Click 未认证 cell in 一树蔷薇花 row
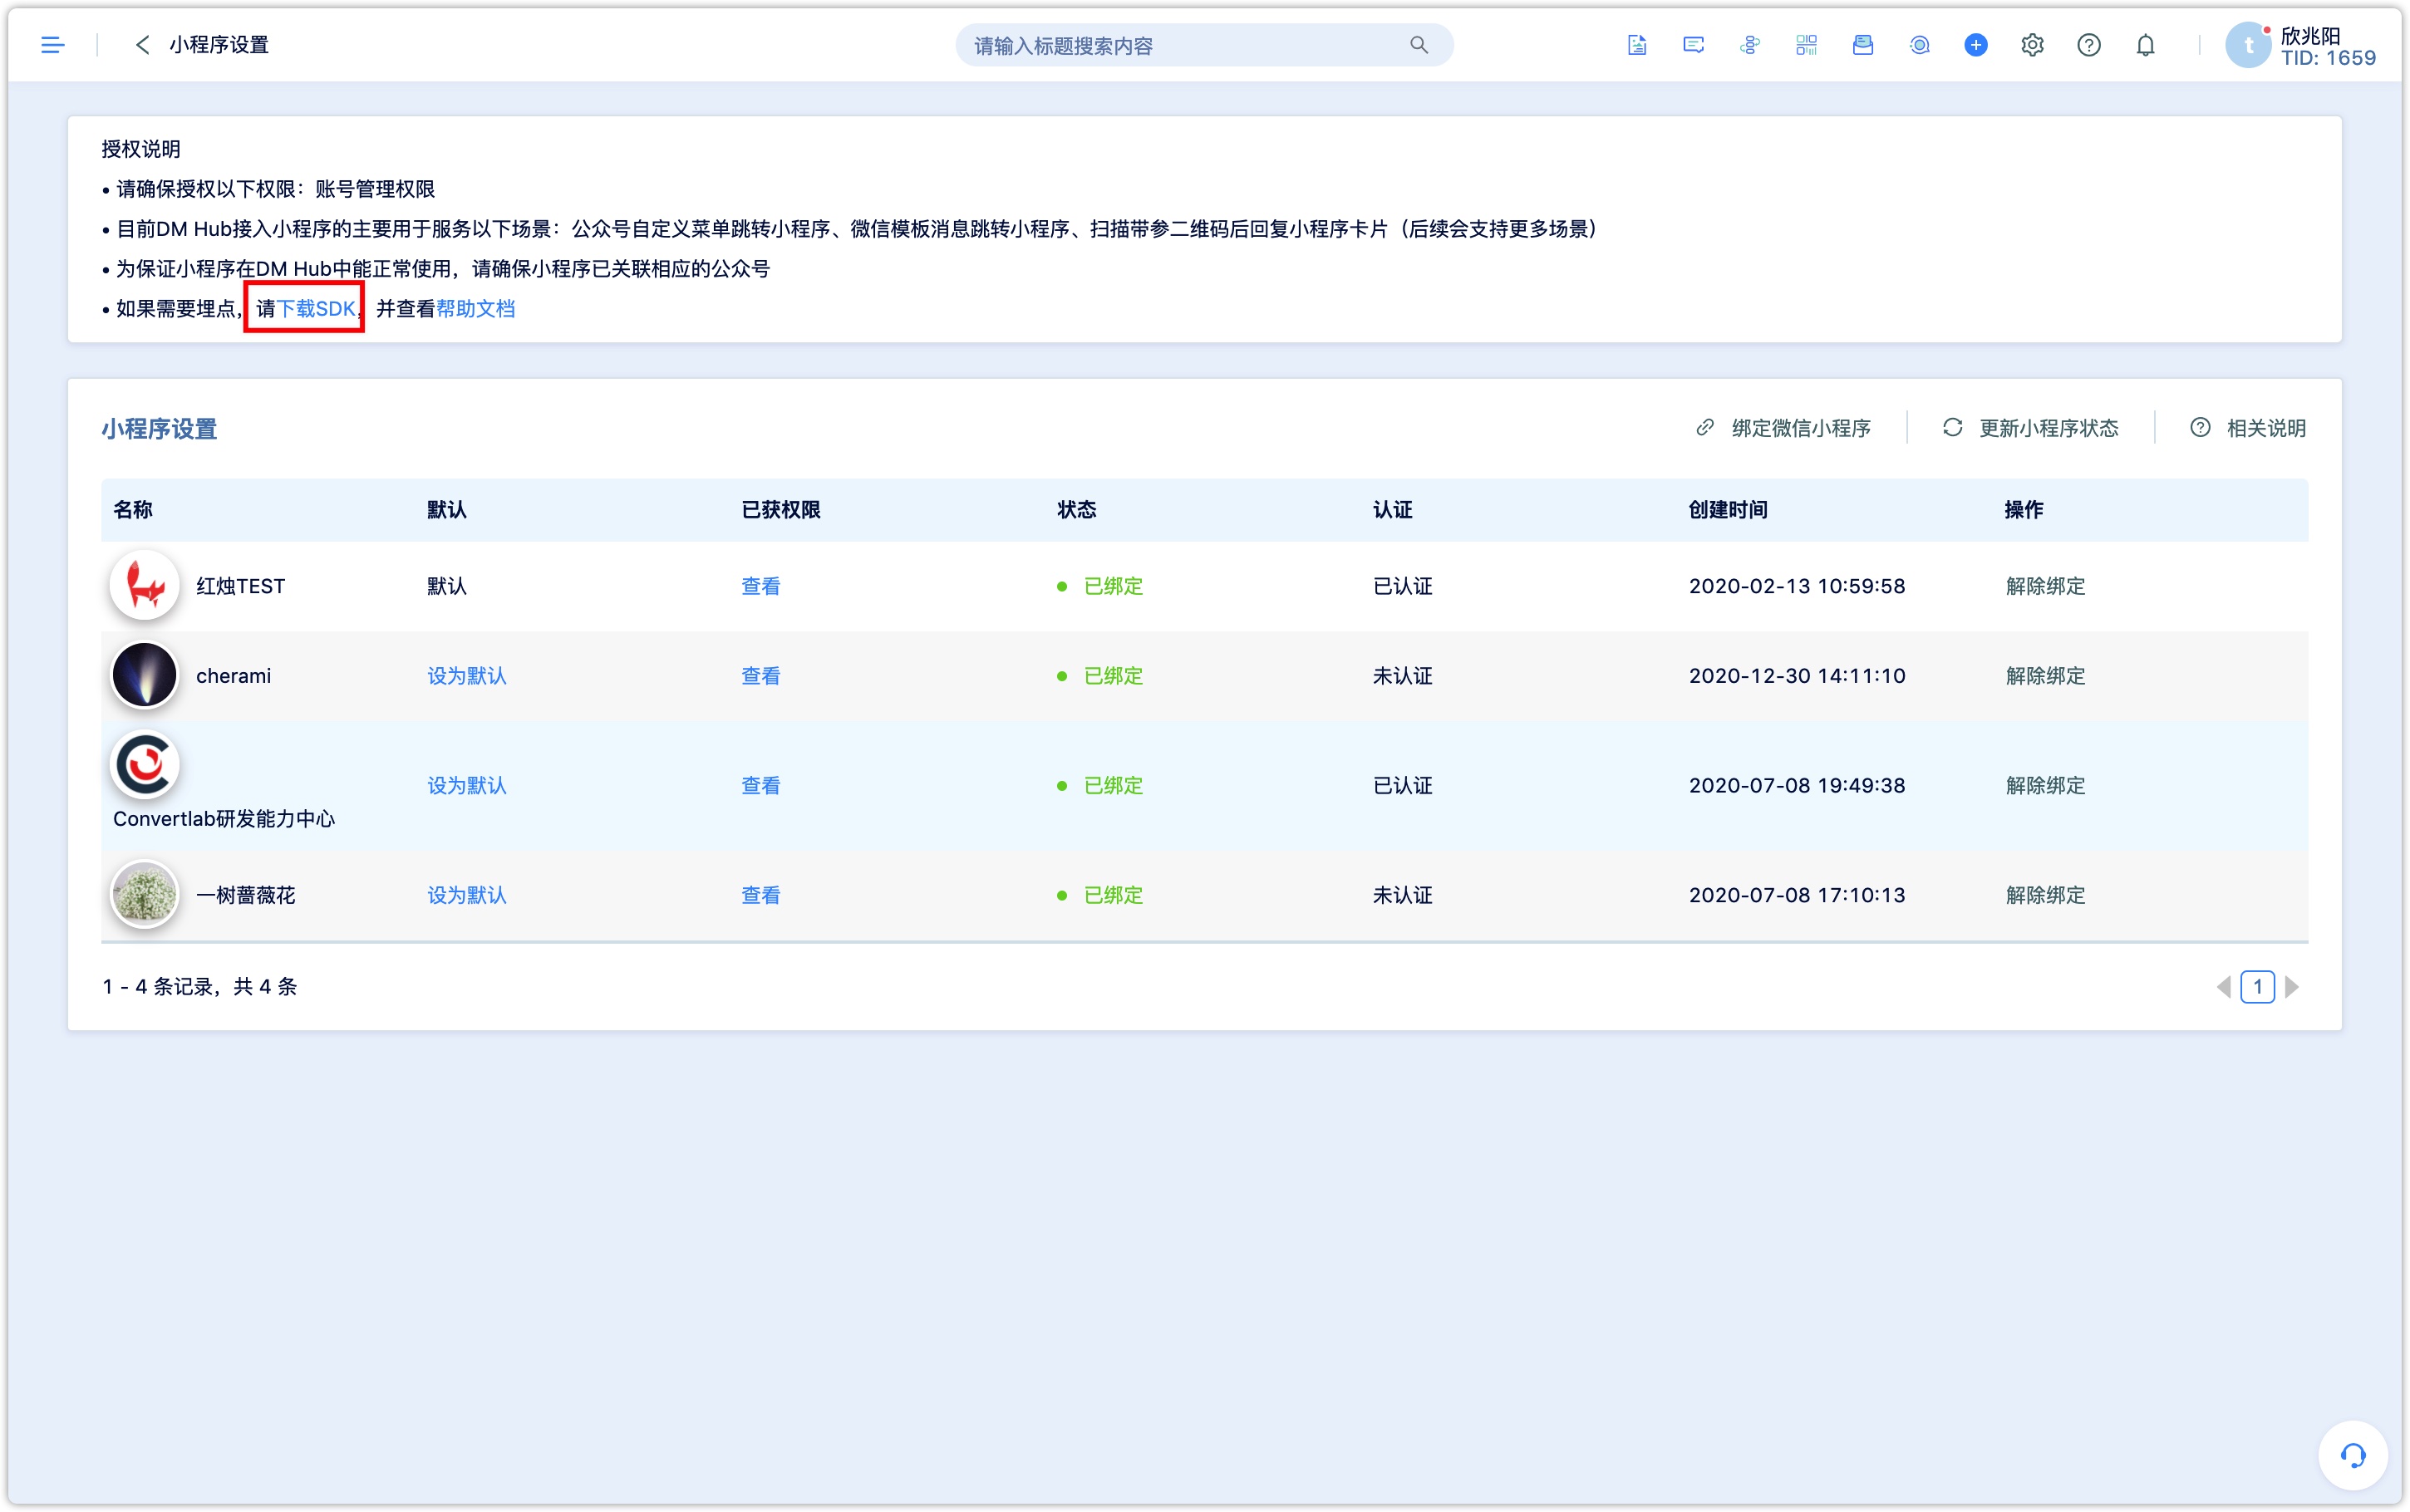This screenshot has height=1512, width=2410. [1403, 895]
